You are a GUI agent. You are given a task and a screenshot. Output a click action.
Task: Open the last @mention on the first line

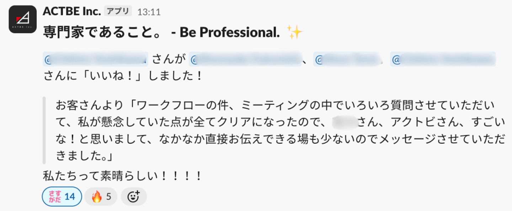pyautogui.click(x=443, y=59)
